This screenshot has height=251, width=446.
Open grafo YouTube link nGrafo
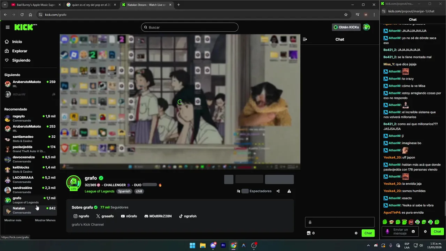(129, 216)
